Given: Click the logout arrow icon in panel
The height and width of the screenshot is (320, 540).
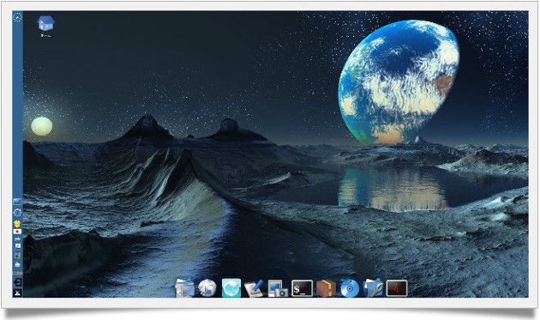Looking at the screenshot, I should pos(17,282).
